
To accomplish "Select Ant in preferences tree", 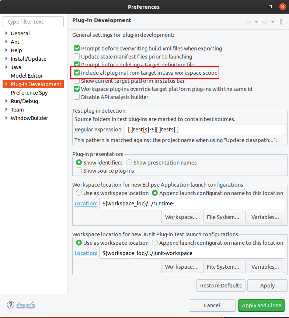I will [15, 42].
